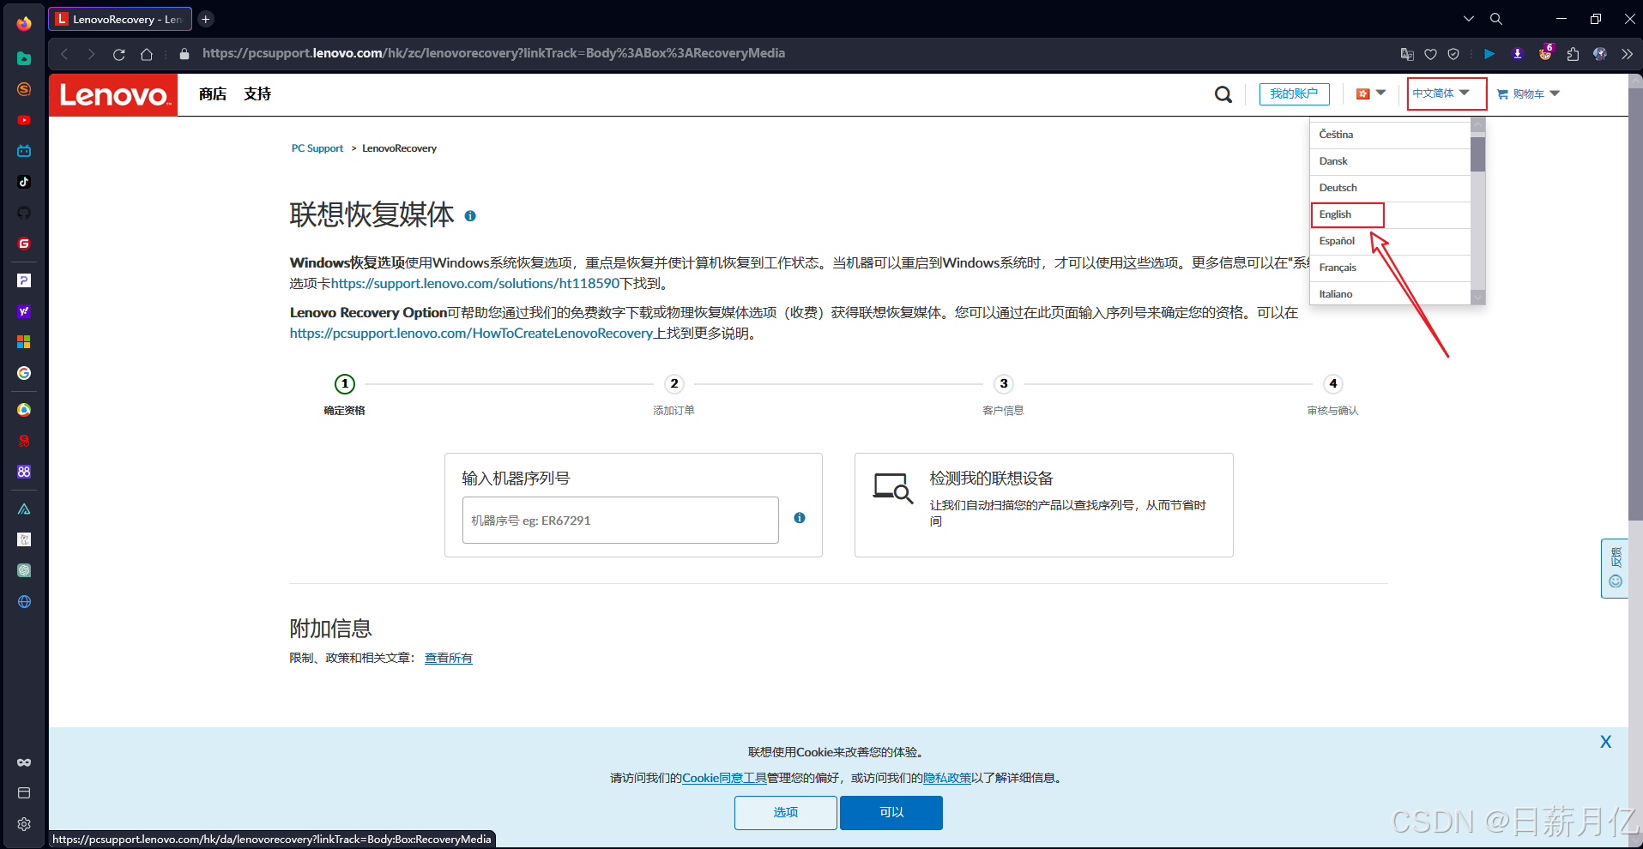This screenshot has height=849, width=1643.
Task: Click the Lenovo logo
Action: (x=113, y=94)
